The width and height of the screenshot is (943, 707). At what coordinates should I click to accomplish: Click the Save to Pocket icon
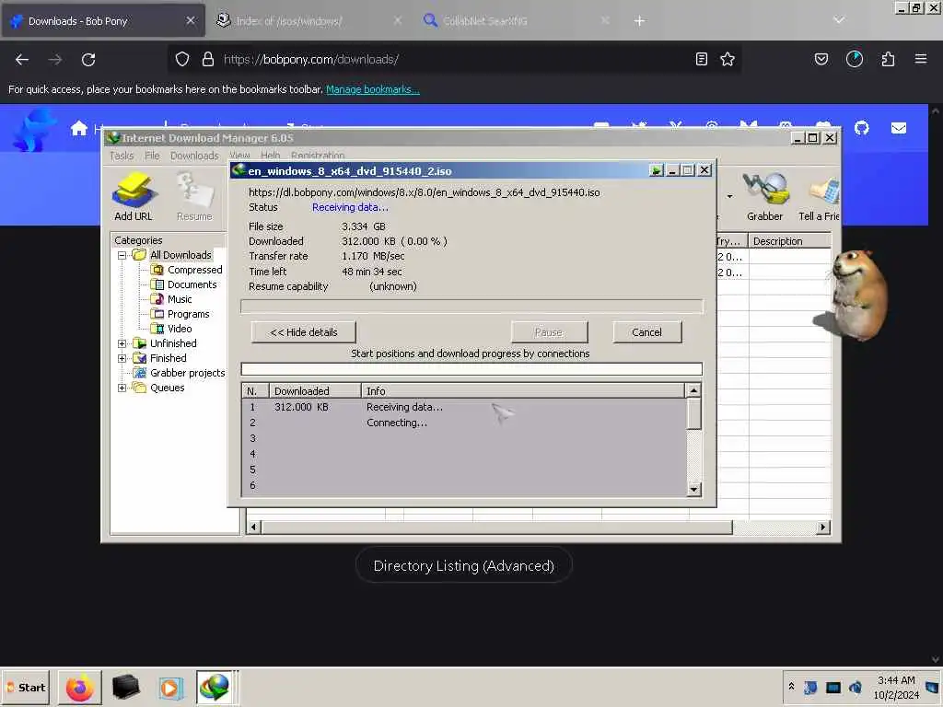[x=821, y=59]
